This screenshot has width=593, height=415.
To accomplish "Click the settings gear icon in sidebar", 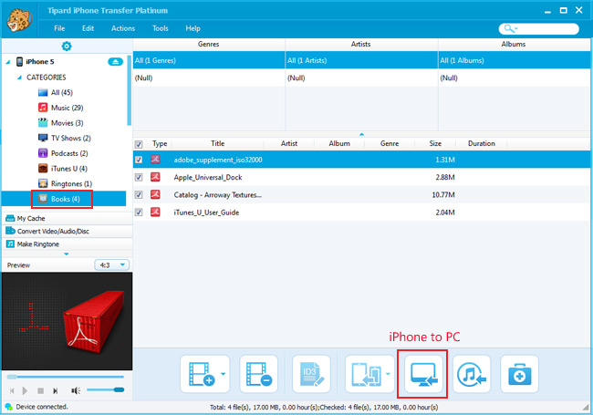I will [67, 47].
